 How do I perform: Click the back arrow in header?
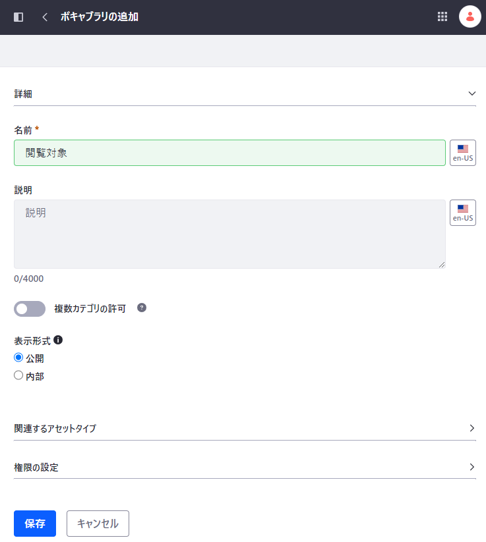point(45,17)
